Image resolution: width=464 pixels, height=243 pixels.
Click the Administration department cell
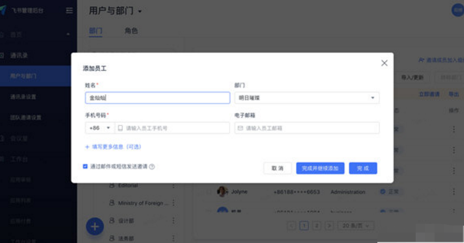pos(348,192)
